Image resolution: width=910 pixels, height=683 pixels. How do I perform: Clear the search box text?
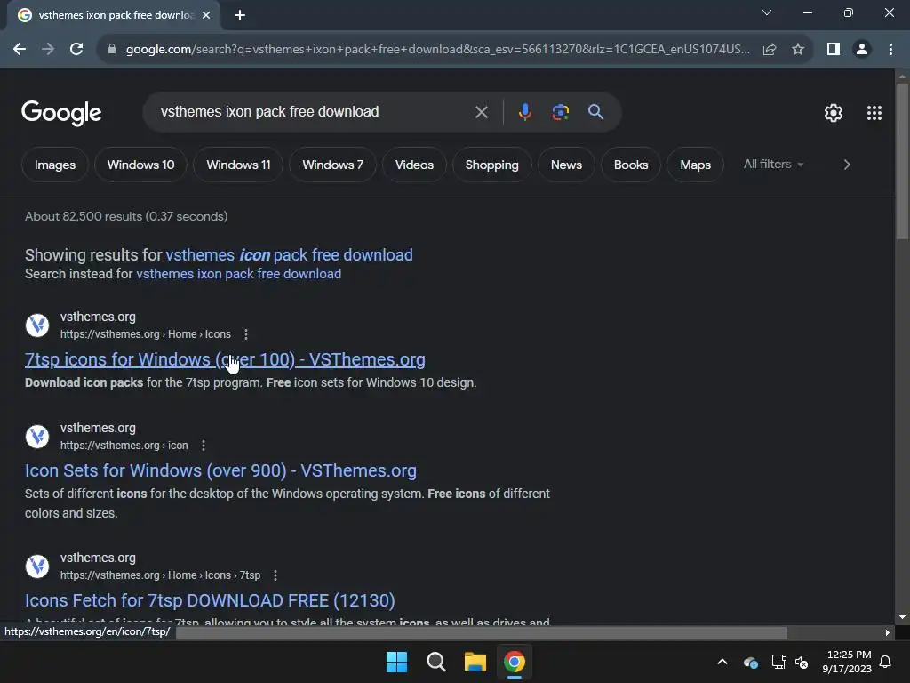481,112
